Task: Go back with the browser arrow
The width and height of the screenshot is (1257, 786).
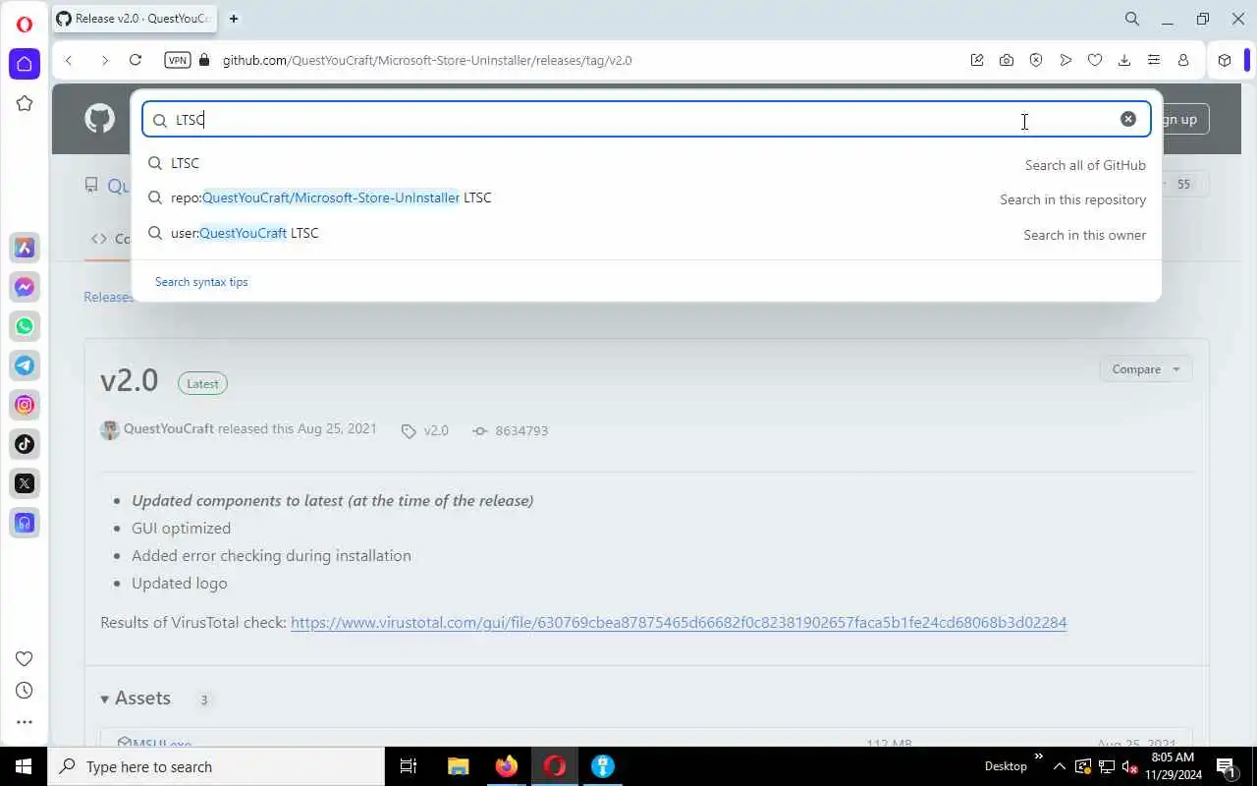Action: coord(69,60)
